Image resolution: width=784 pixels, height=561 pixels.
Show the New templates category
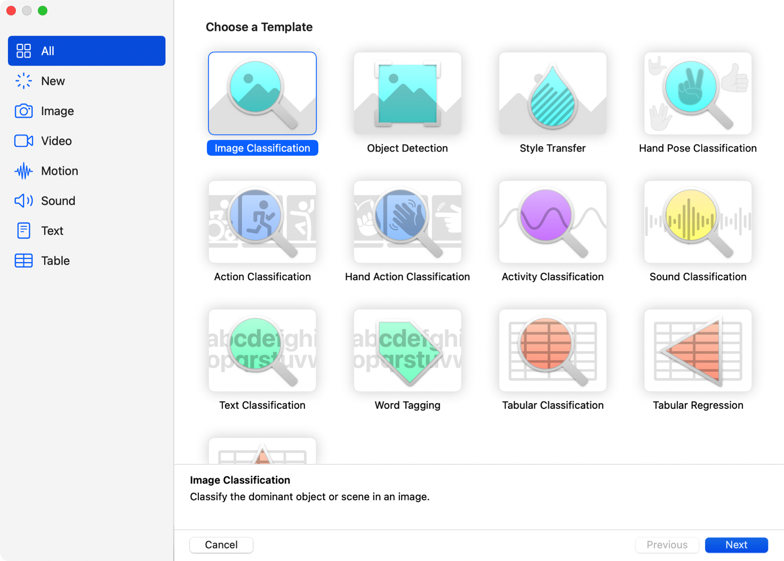(53, 81)
